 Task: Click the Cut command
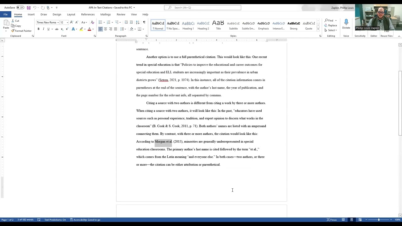tap(15, 21)
